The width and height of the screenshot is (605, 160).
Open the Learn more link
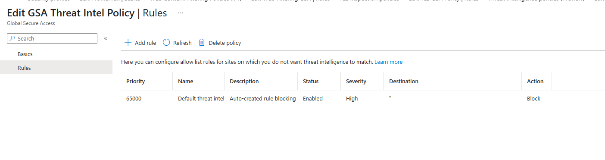388,62
